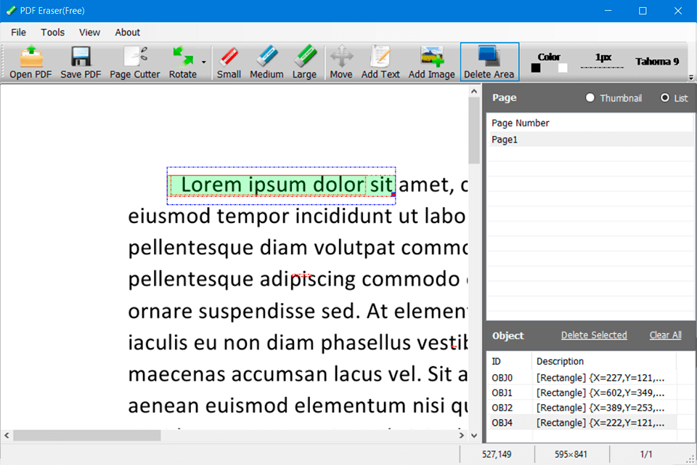Image resolution: width=697 pixels, height=465 pixels.
Task: Click the green highlighted Lorem ipsum rectangle
Action: coord(282,185)
